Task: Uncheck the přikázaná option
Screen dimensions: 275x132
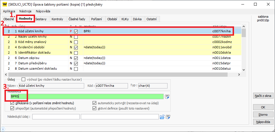Action: [12, 103]
